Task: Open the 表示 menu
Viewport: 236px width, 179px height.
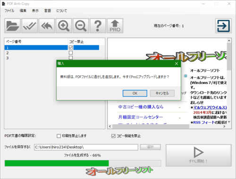Action: click(35, 11)
